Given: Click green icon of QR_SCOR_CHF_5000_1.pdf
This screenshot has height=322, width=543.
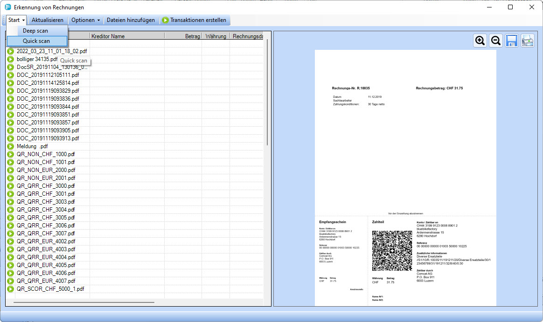Looking at the screenshot, I should tap(11, 289).
